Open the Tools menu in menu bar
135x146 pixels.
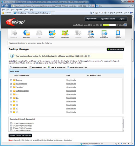pyautogui.click(x=26, y=10)
